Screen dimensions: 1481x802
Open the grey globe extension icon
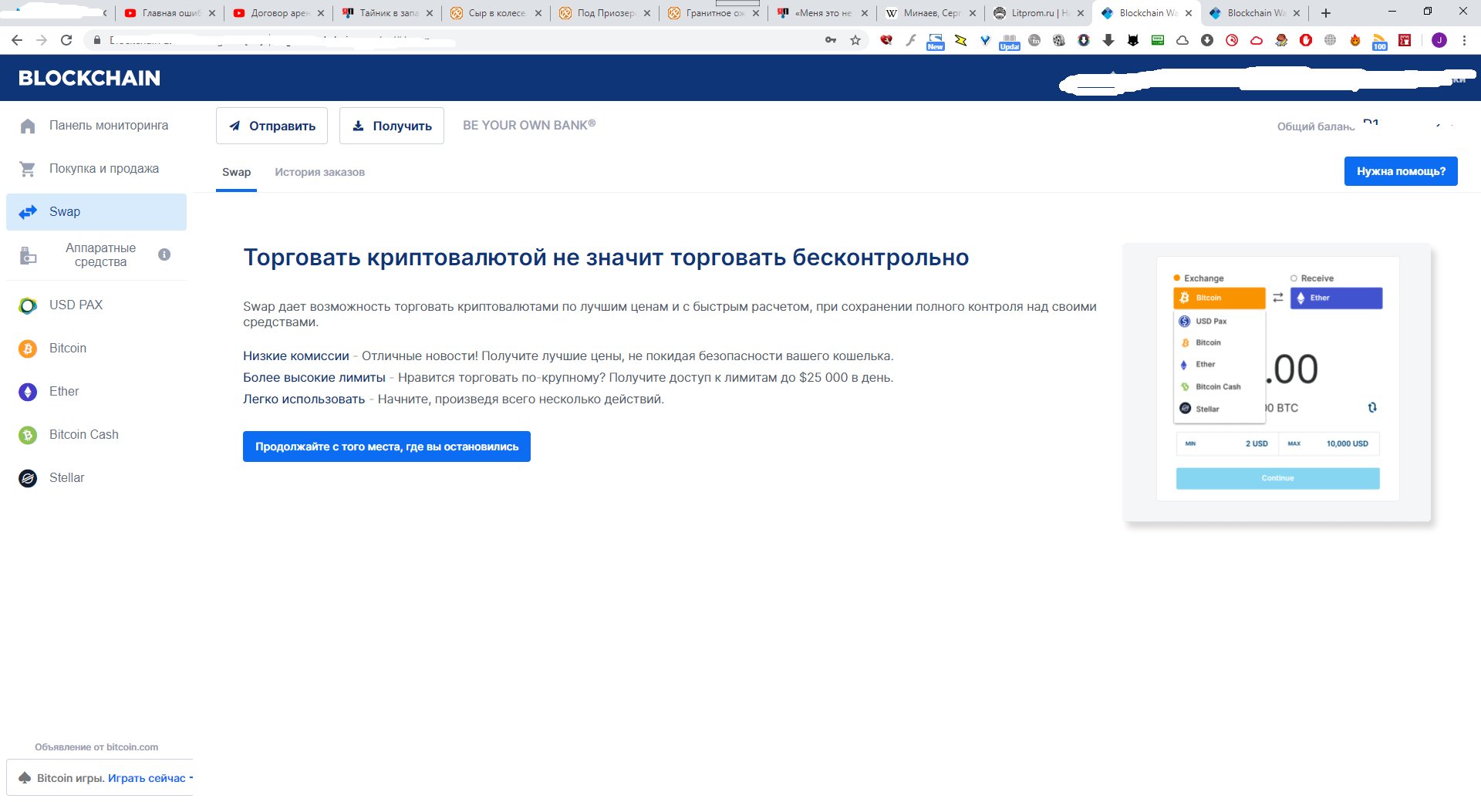click(x=1331, y=40)
